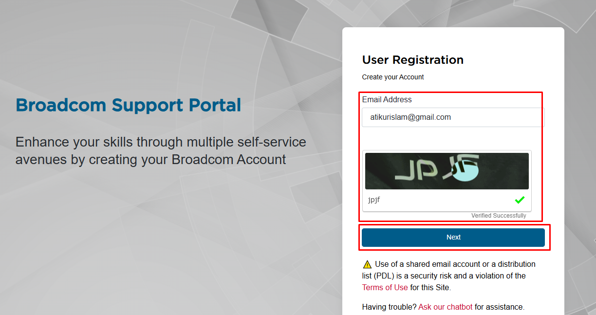Open the Terms of Use link

tap(385, 287)
